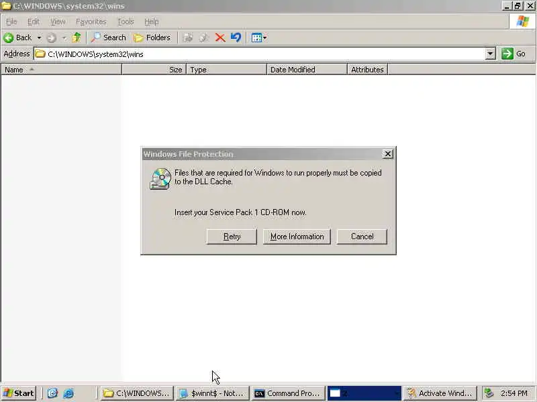The width and height of the screenshot is (537, 402).
Task: Click the blue Undo arrow icon
Action: point(236,38)
